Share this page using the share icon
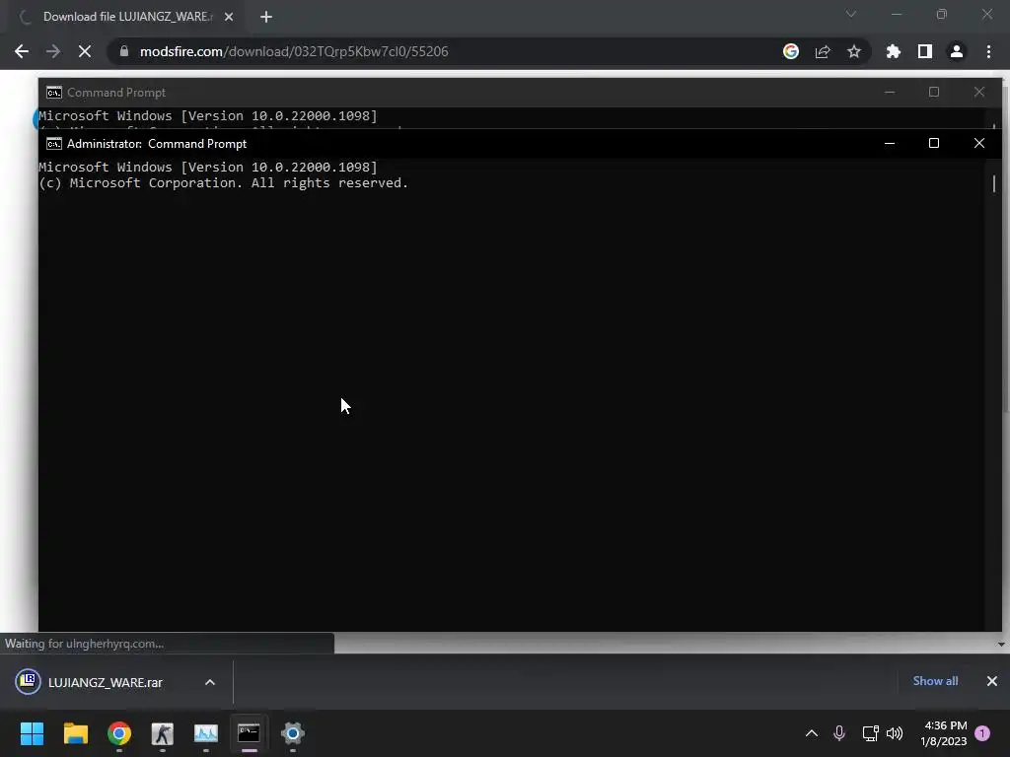Image resolution: width=1010 pixels, height=757 pixels. [823, 51]
